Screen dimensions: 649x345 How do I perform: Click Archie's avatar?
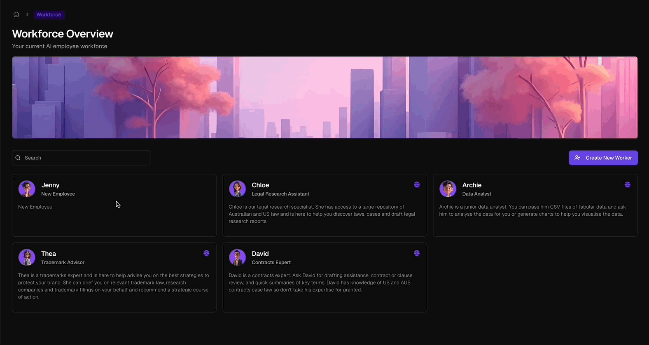(448, 189)
